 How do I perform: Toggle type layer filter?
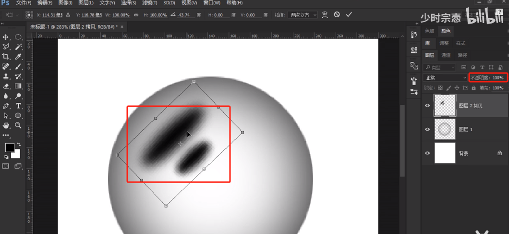(x=482, y=68)
